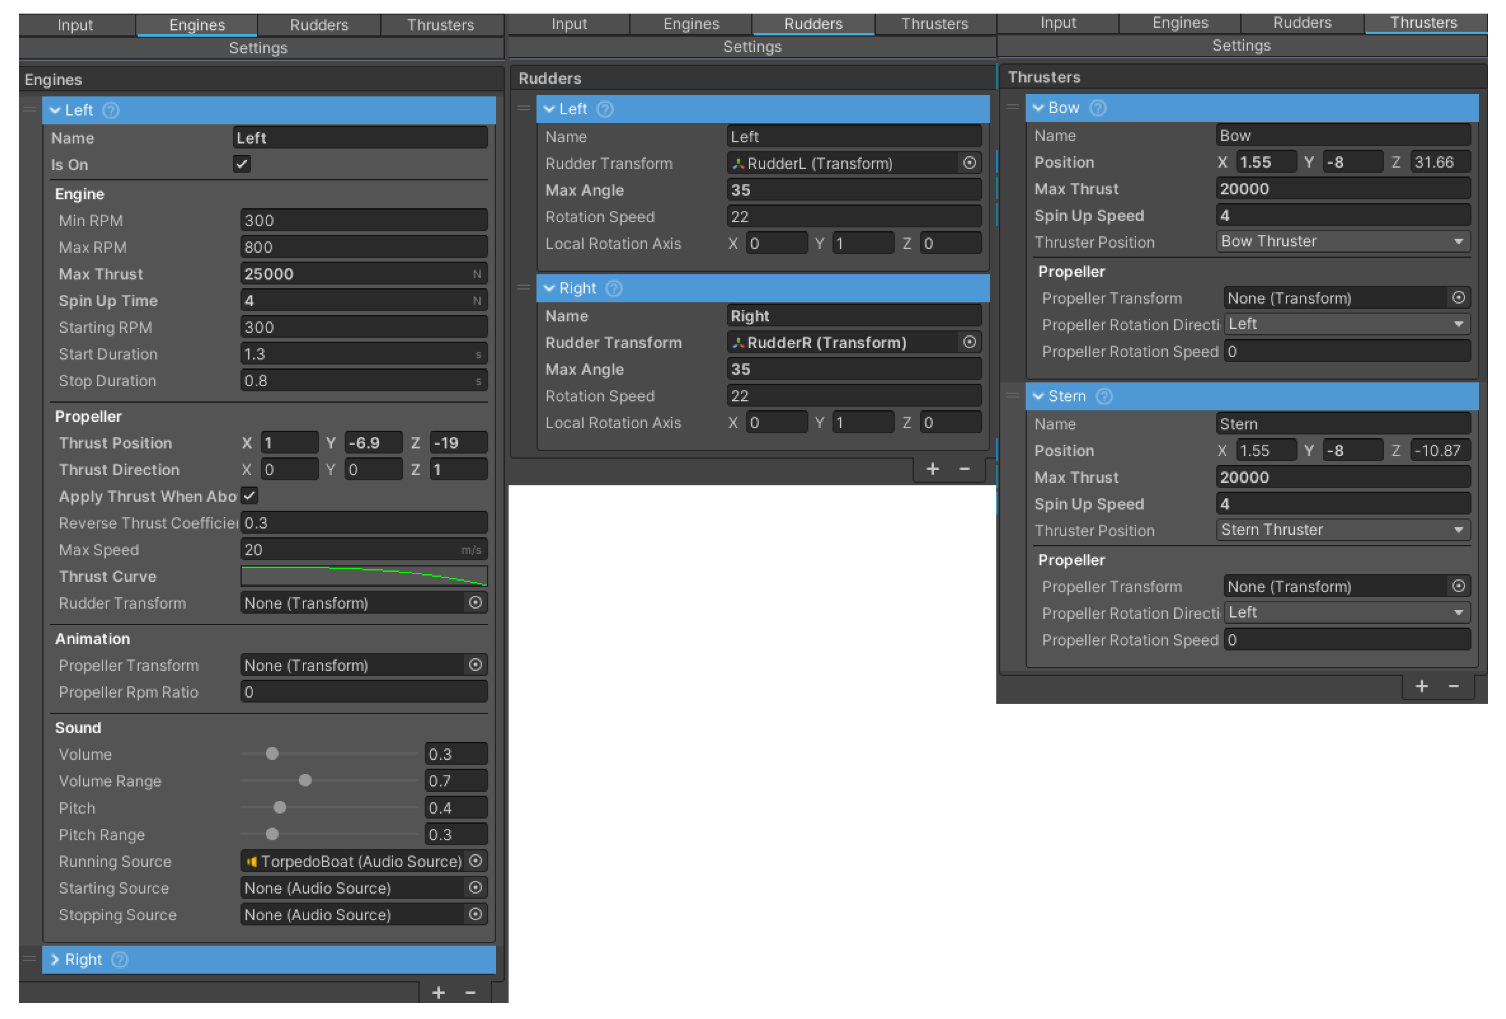
Task: Open object picker for Running Source field
Action: [x=475, y=861]
